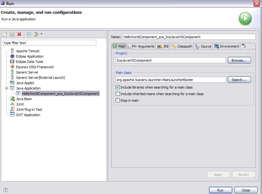Click the Collapse All icon
262x194 pixels.
[29, 34]
